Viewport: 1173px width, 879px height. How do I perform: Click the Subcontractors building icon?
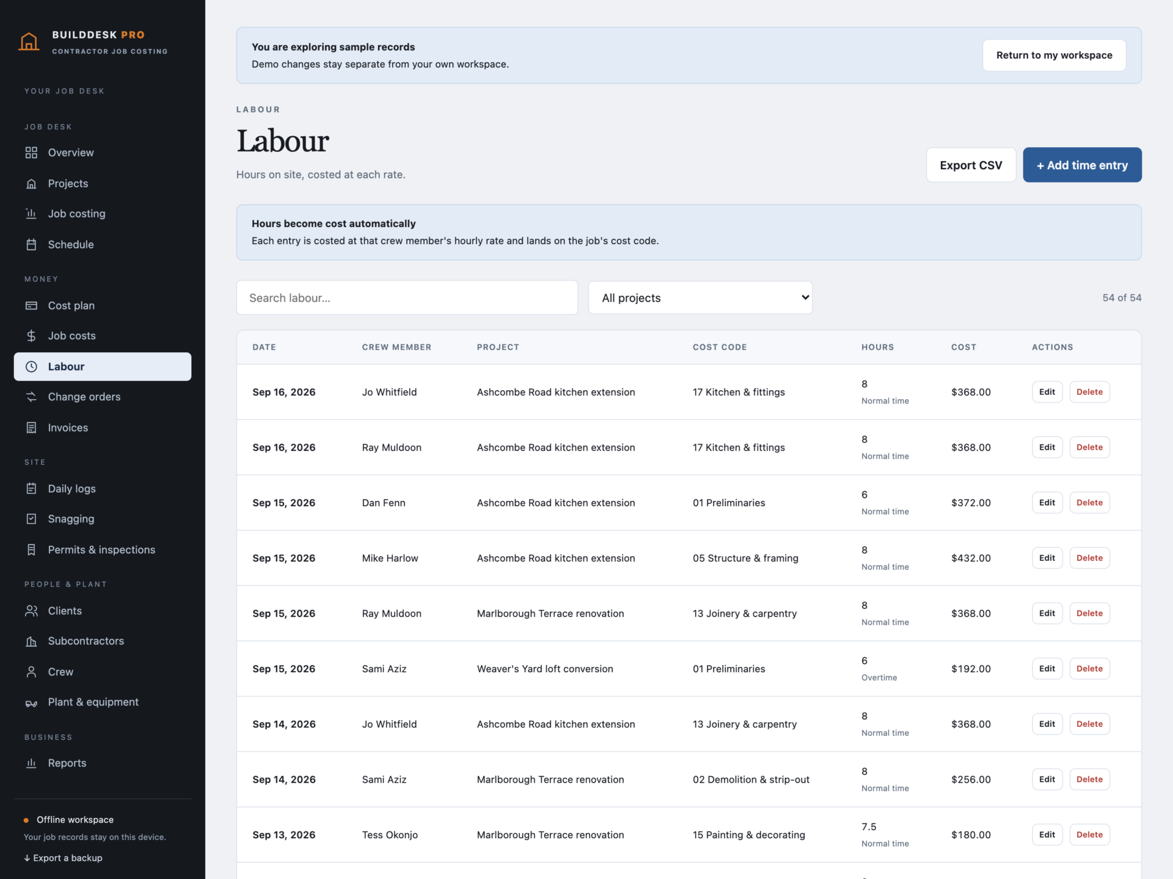pyautogui.click(x=31, y=641)
